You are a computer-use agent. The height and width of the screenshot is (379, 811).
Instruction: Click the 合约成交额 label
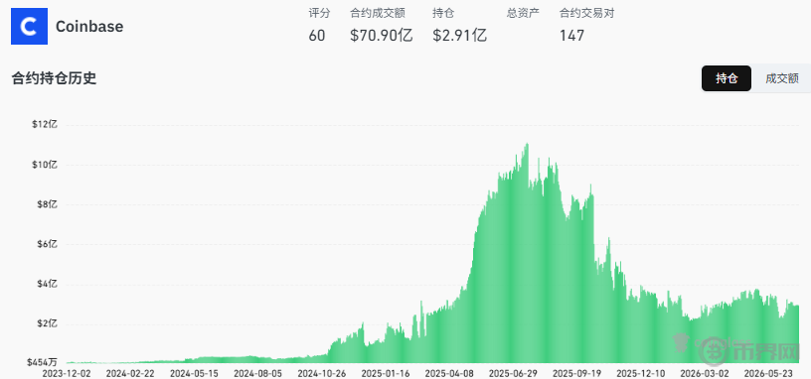[x=378, y=13]
